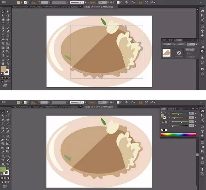Viewport: 206px width, 190px height.
Task: Switch to Transparency tab in upper floating panel
Action: [178, 40]
